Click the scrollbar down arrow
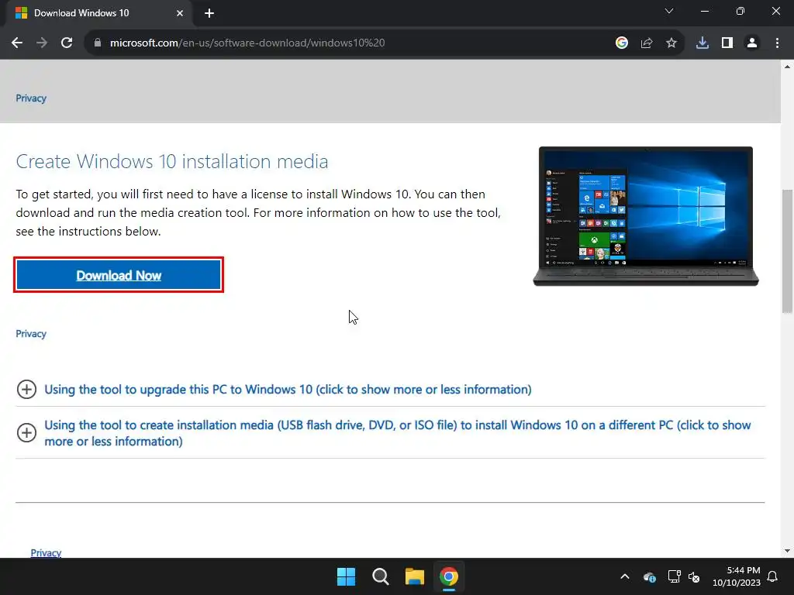 (787, 551)
